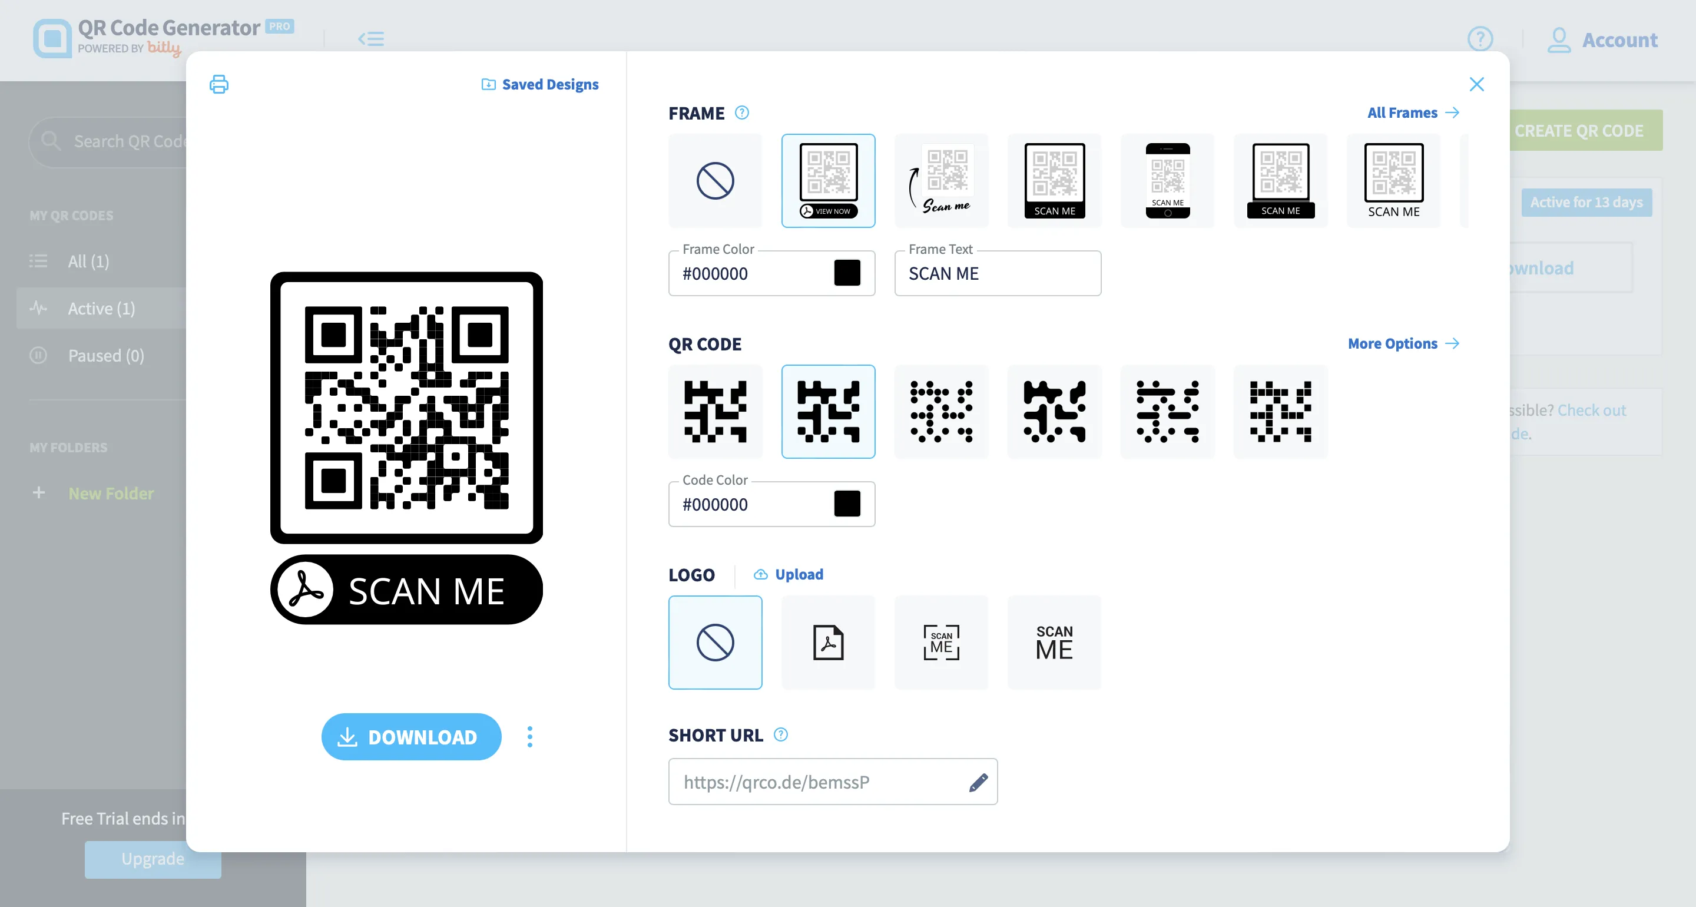The image size is (1696, 907).
Task: Open More Options for QR code styles
Action: 1404,343
